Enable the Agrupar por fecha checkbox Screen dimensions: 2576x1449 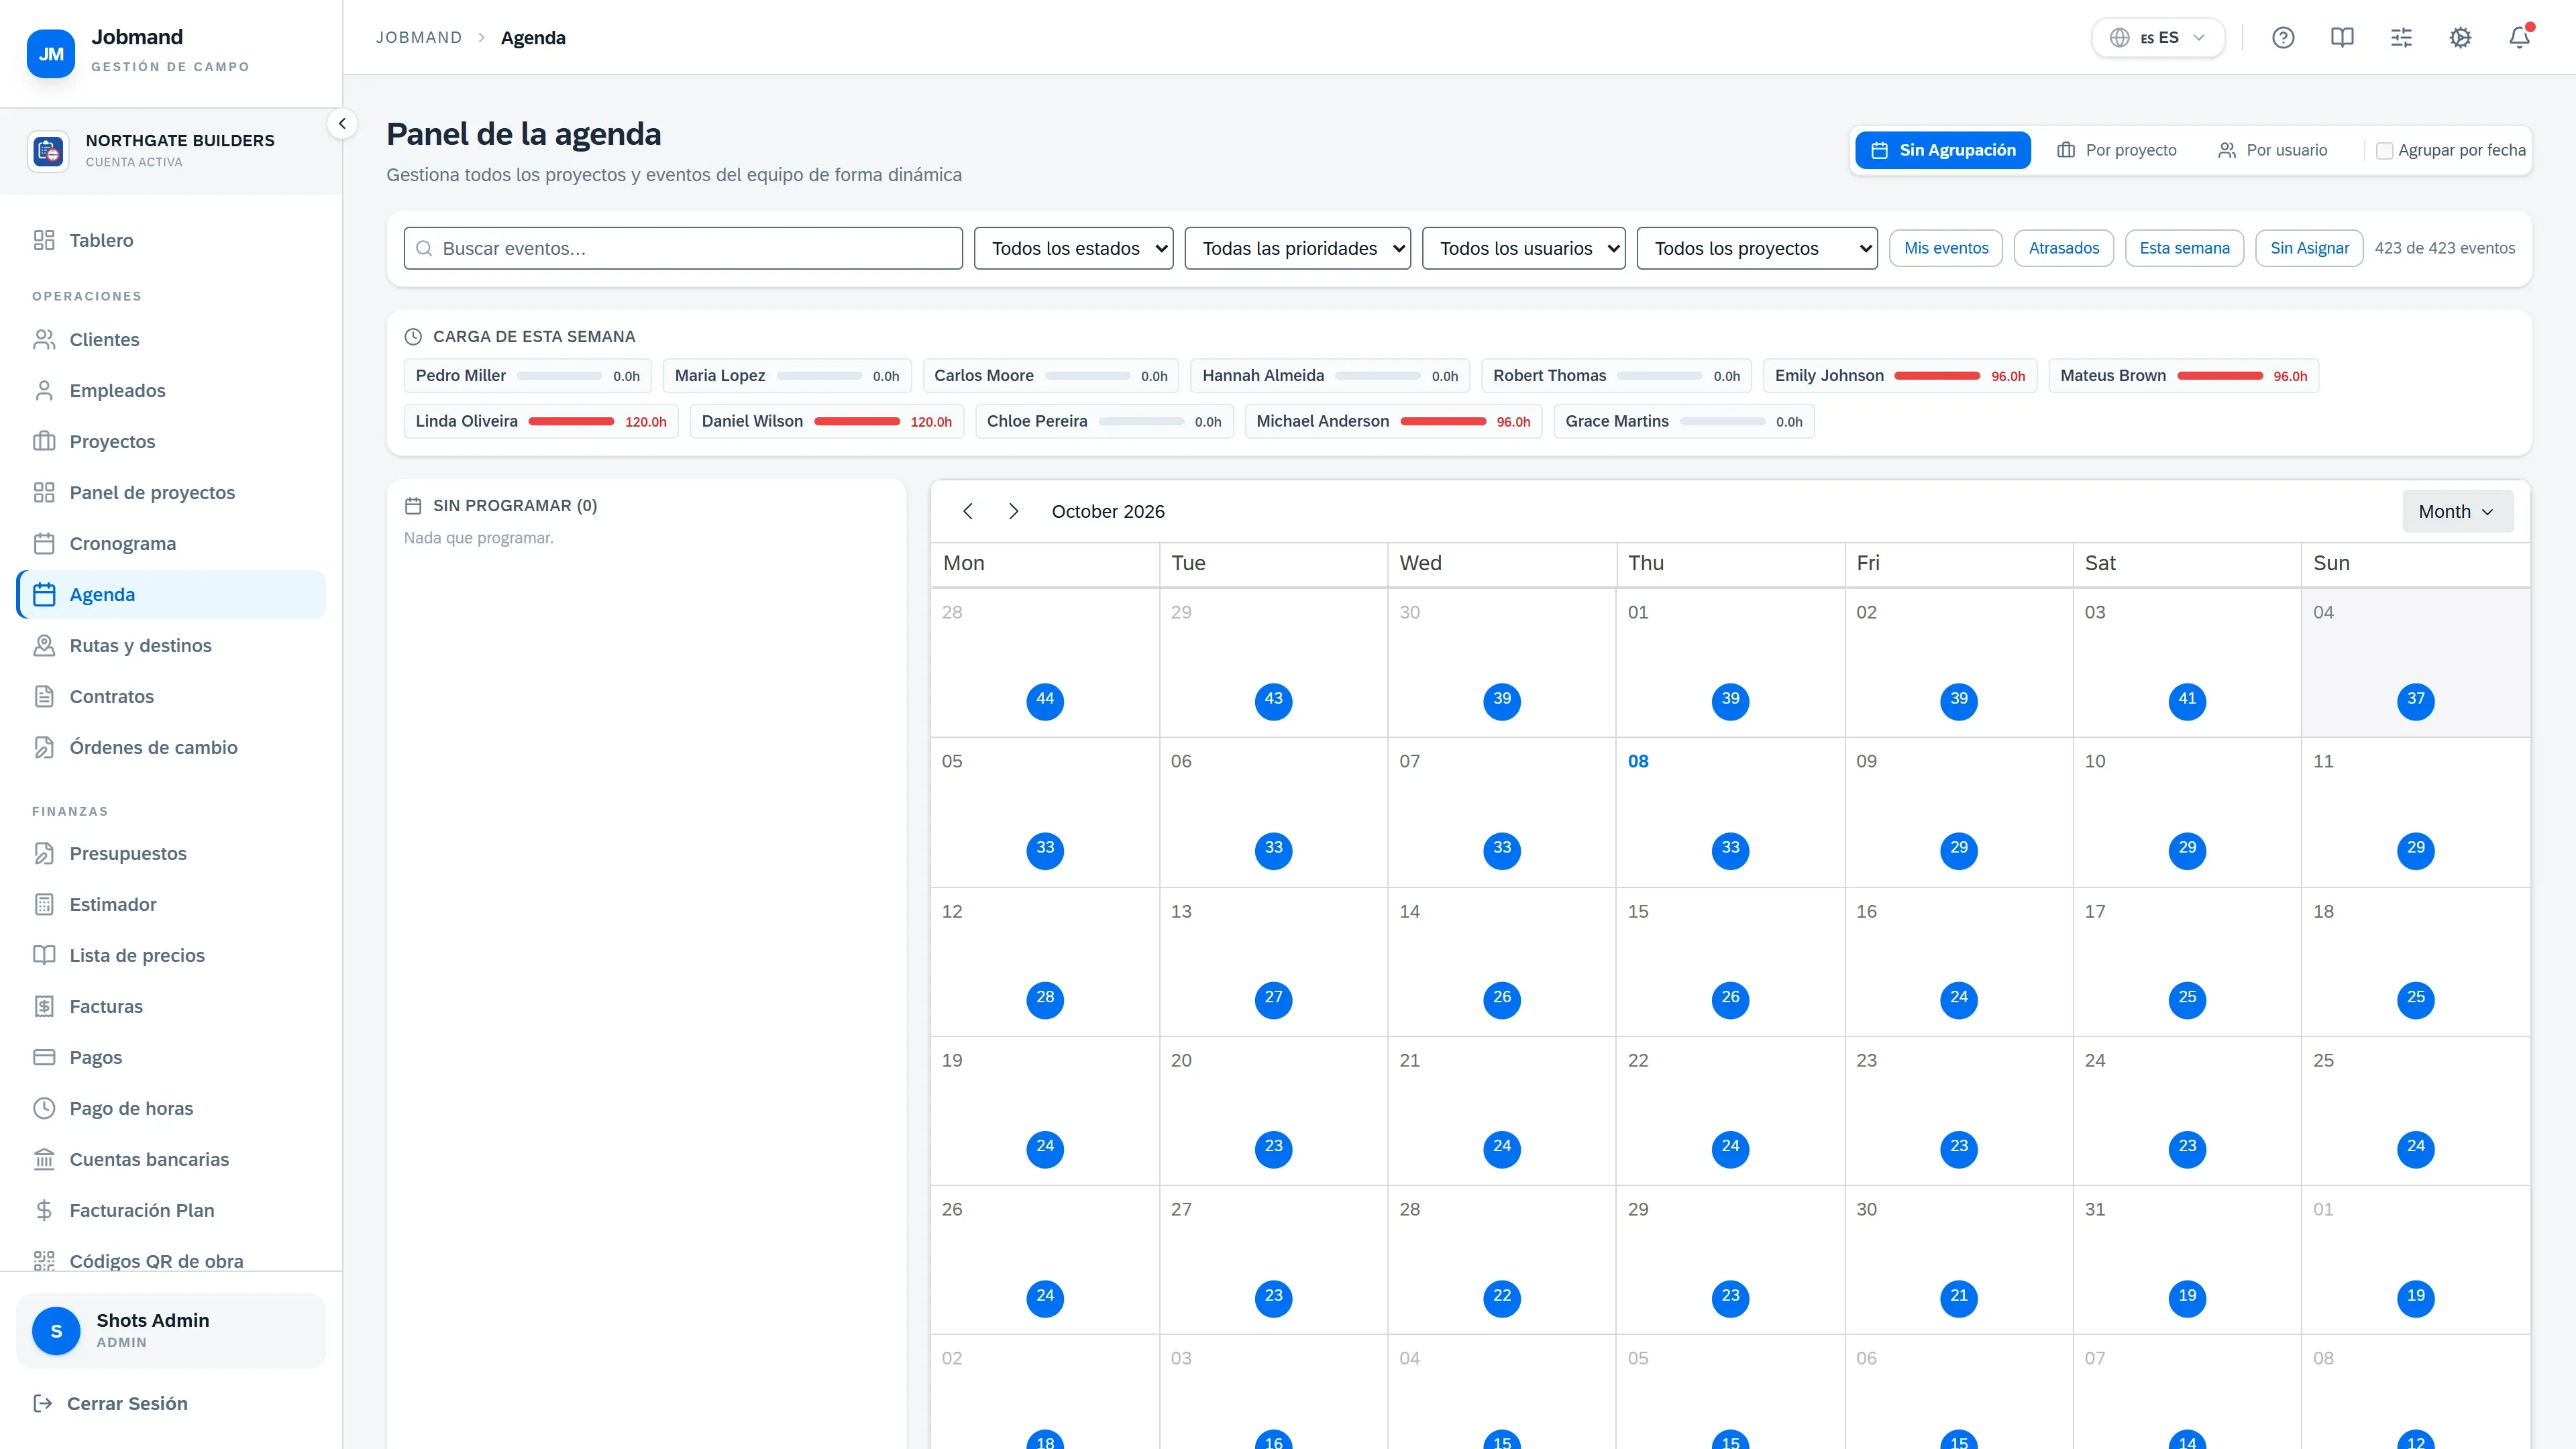(2384, 150)
